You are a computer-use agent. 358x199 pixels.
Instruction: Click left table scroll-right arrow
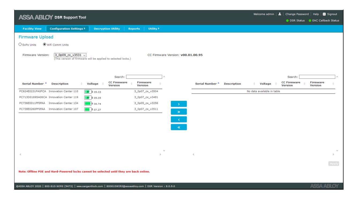click(161, 154)
